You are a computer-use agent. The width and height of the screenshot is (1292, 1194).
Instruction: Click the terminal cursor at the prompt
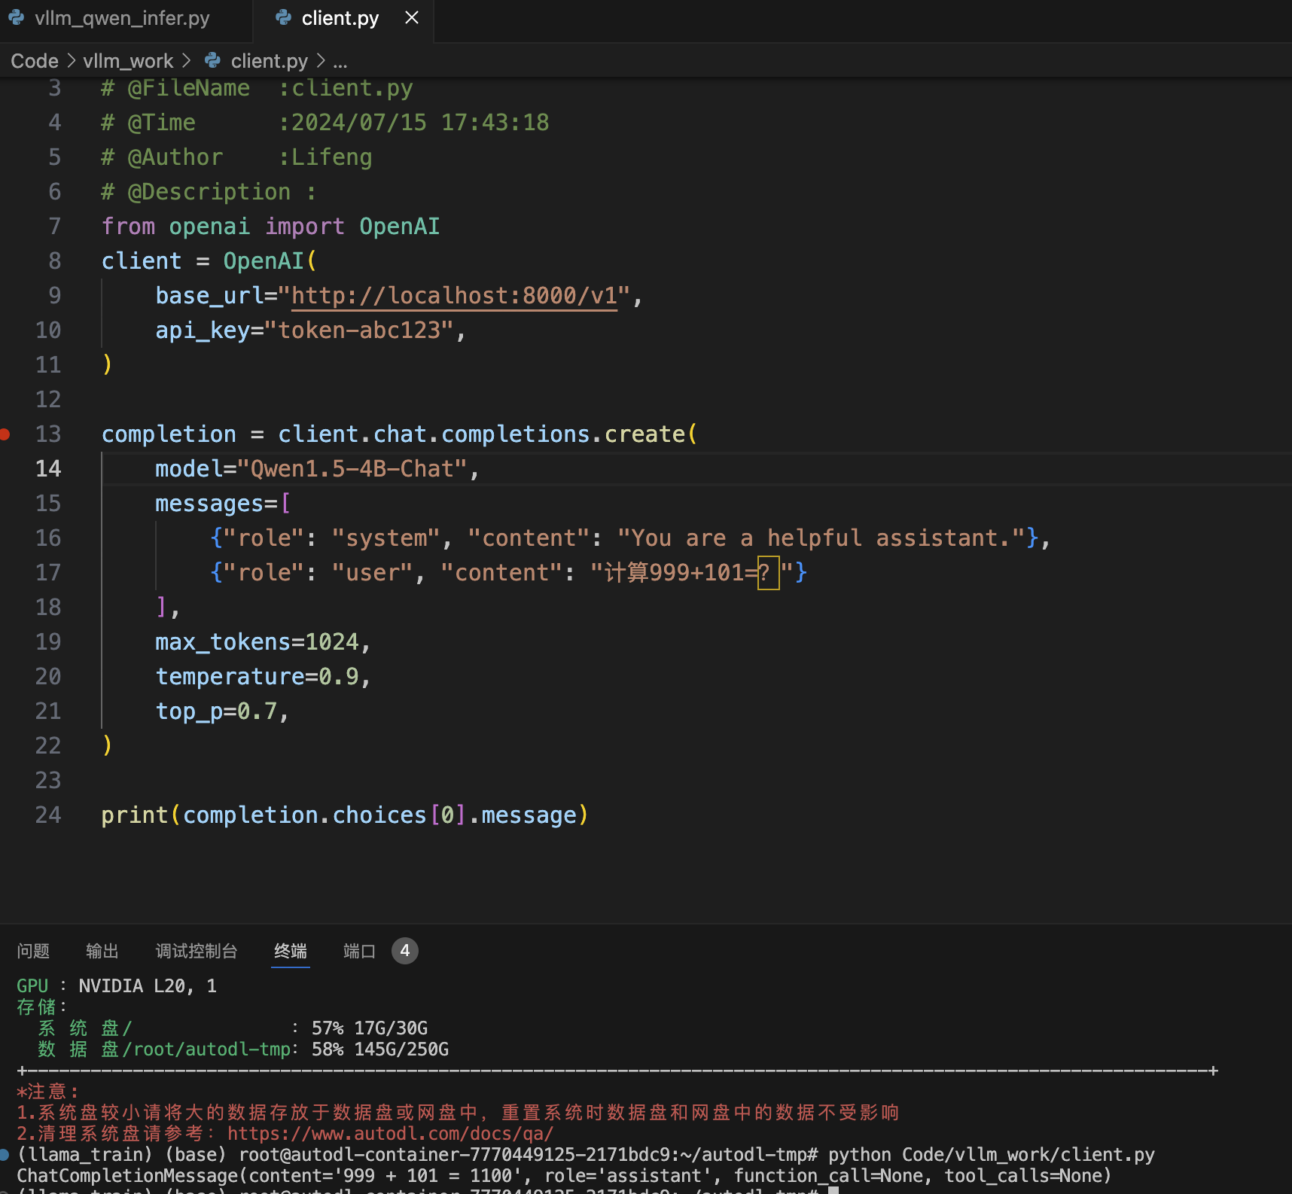coord(833,1190)
